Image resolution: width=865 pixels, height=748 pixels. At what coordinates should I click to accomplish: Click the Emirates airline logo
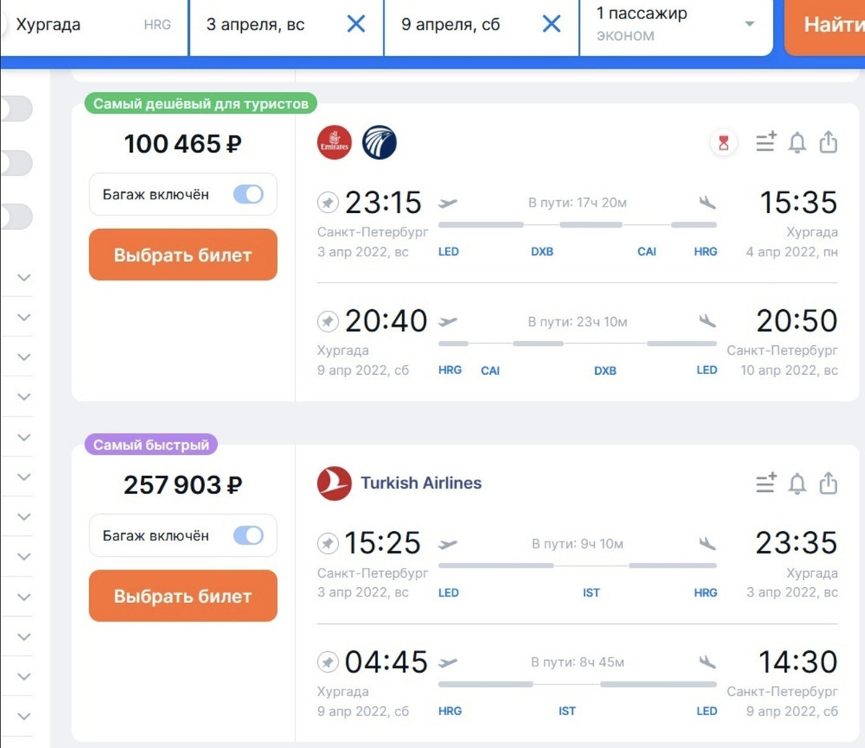(x=334, y=143)
